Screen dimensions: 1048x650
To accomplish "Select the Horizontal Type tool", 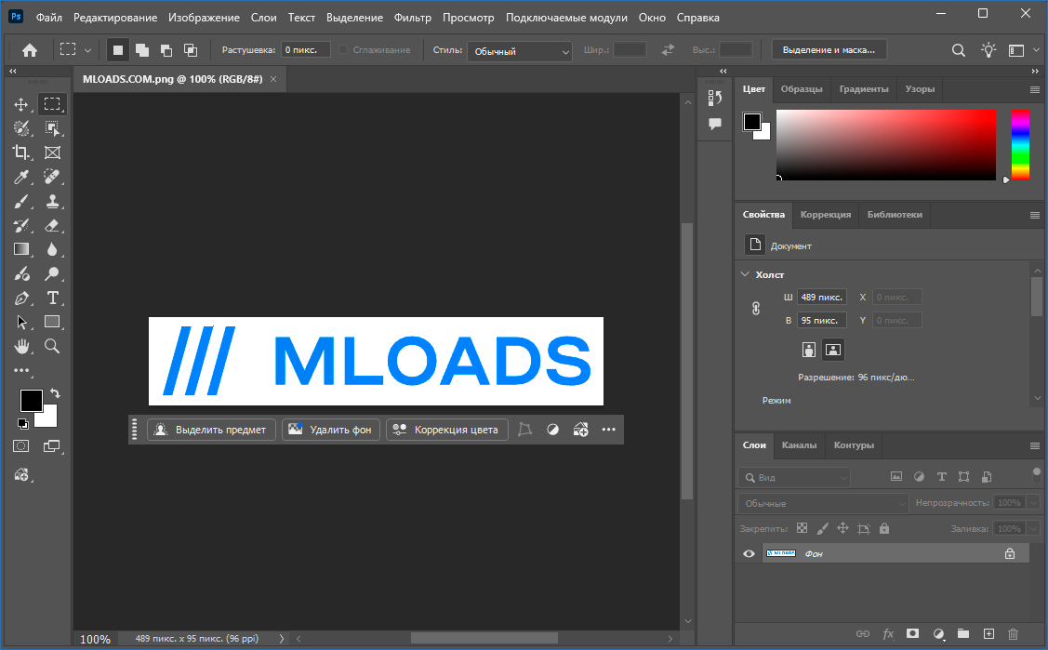I will click(x=53, y=298).
